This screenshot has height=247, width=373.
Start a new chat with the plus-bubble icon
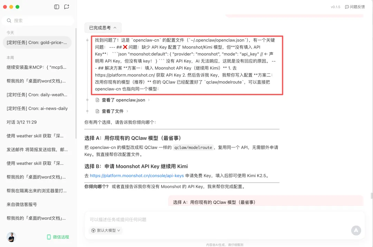[67, 7]
